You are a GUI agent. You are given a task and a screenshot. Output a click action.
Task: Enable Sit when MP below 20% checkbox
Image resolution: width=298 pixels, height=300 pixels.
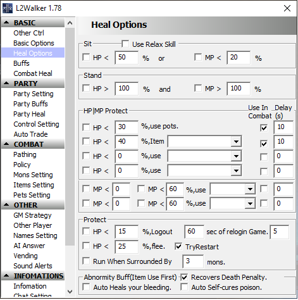[198, 57]
